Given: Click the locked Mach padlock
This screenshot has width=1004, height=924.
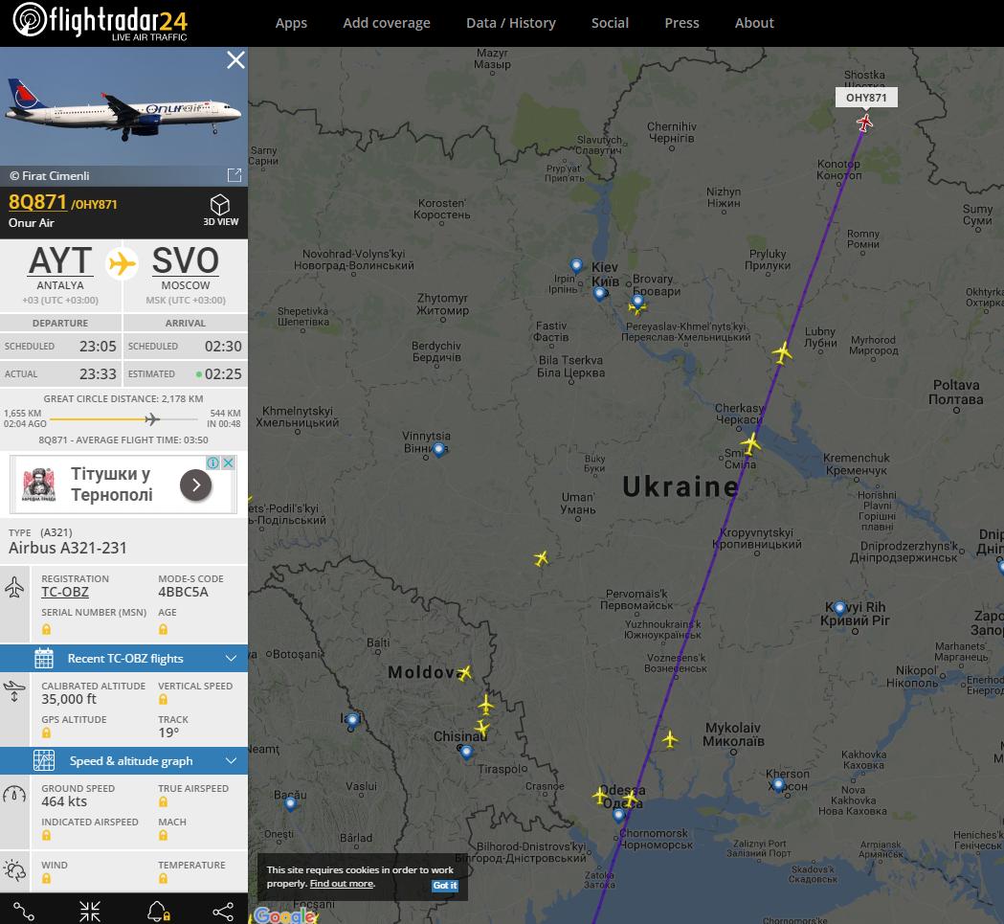Looking at the screenshot, I should [x=164, y=835].
